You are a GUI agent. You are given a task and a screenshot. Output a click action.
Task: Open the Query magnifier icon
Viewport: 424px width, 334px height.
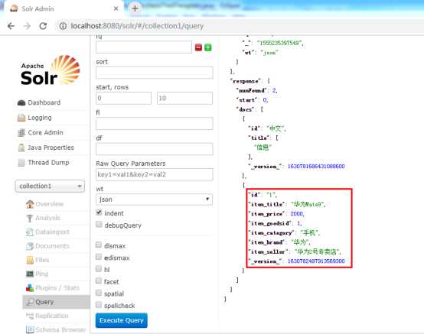[x=30, y=302]
